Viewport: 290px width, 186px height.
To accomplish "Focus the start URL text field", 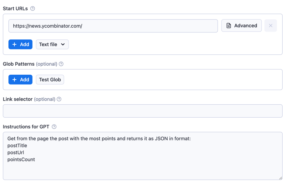I will (x=113, y=26).
